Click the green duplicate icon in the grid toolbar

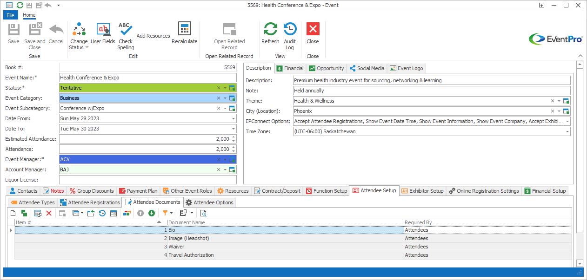[x=24, y=213]
